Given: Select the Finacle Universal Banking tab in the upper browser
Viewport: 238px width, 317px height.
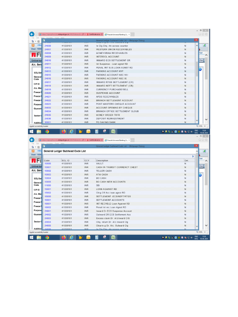Looking at the screenshot, I should [x=117, y=34].
